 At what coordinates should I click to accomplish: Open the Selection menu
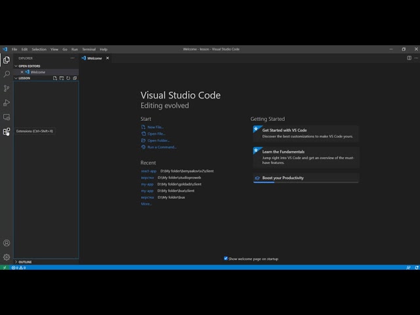point(39,49)
